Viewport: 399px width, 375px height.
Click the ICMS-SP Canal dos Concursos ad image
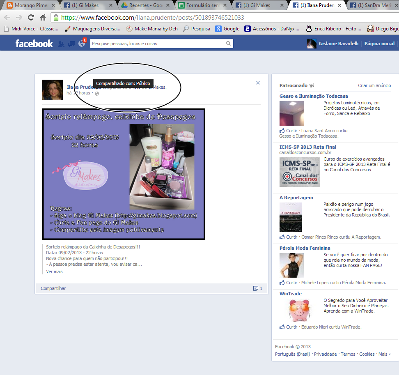tap(300, 172)
